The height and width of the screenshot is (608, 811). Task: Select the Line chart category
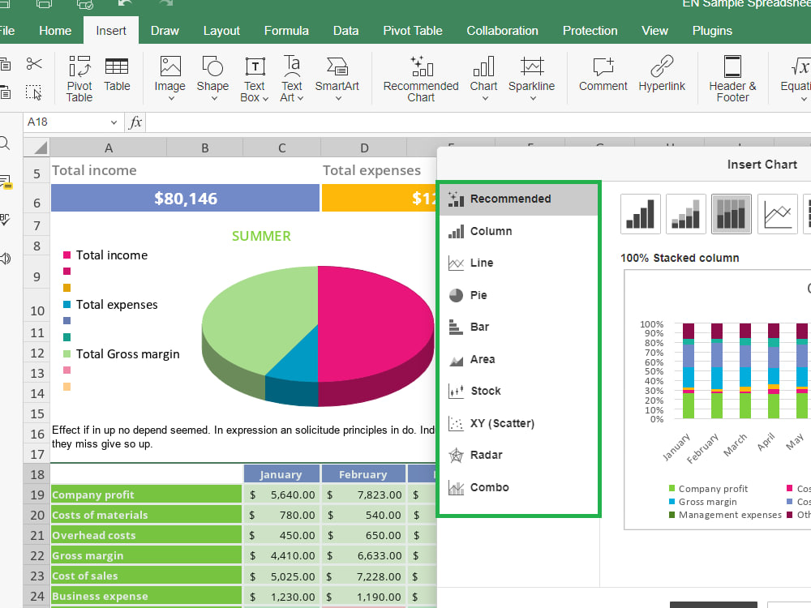(x=518, y=263)
